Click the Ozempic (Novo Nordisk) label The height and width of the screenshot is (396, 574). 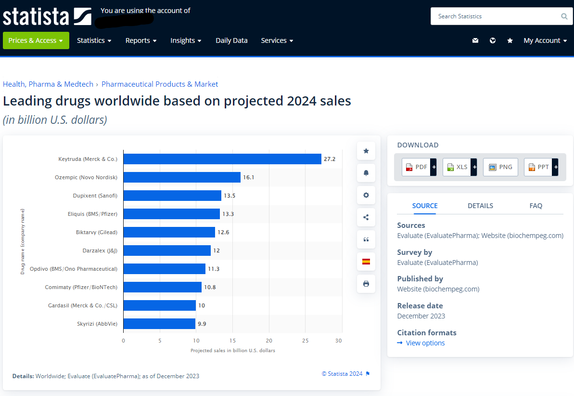[x=86, y=177]
